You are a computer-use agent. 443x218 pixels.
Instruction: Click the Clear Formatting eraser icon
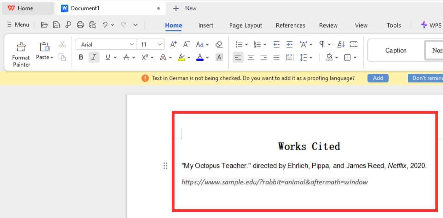[219, 44]
